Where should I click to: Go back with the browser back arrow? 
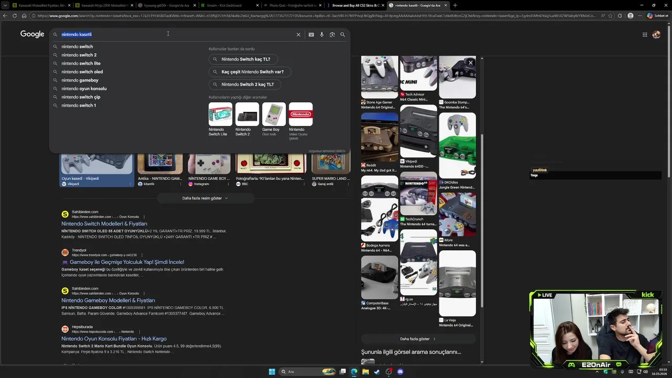click(5, 16)
